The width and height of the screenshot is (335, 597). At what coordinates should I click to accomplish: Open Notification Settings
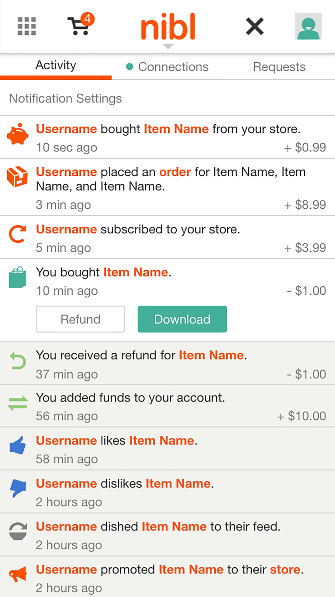coord(66,98)
